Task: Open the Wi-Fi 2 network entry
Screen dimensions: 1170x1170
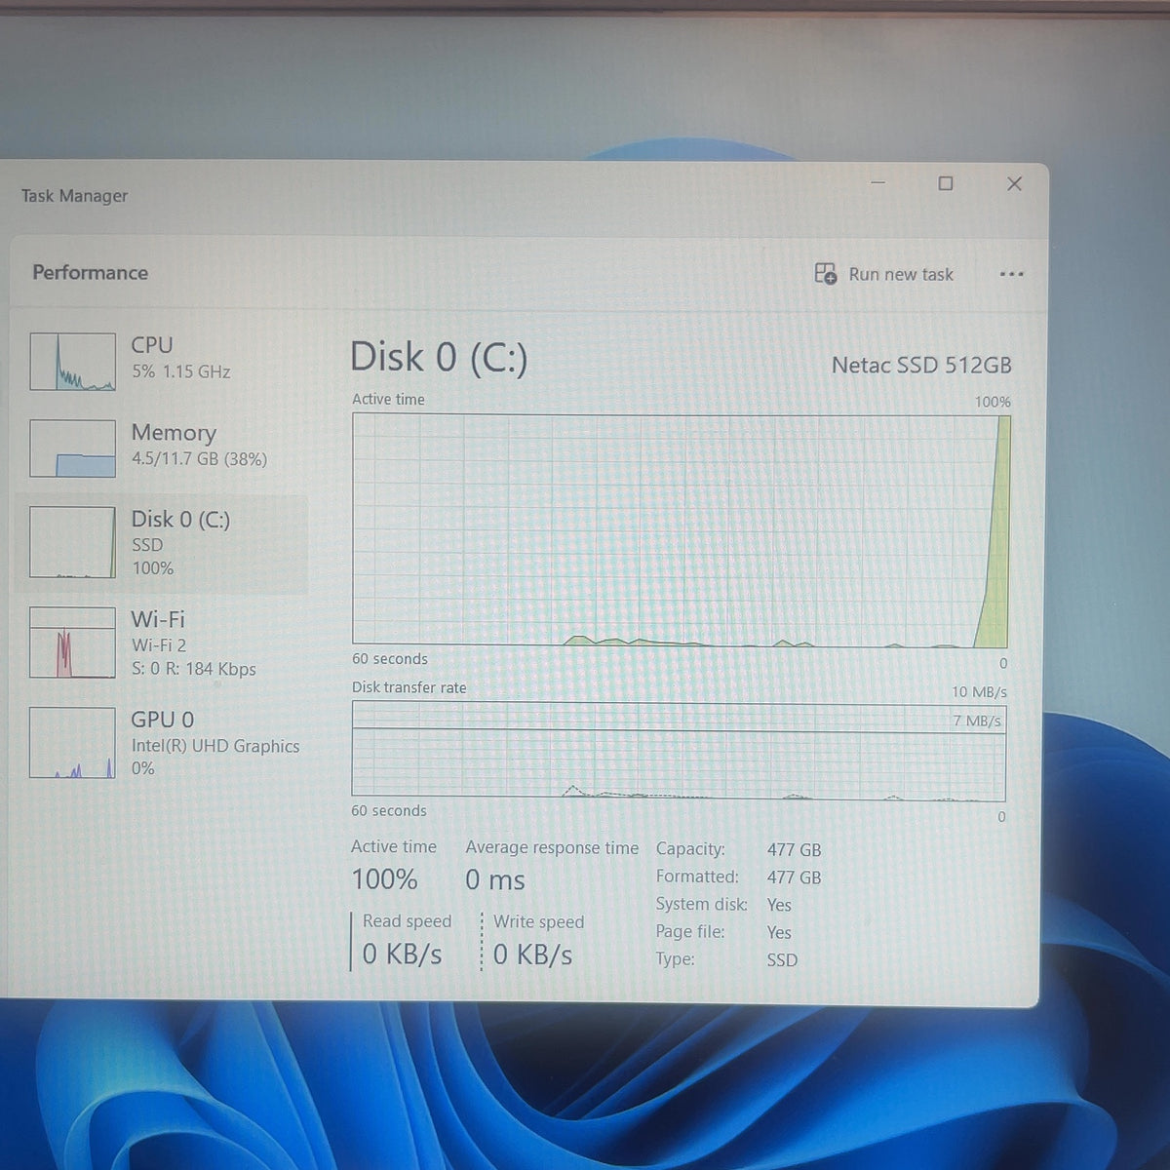Action: (x=161, y=643)
